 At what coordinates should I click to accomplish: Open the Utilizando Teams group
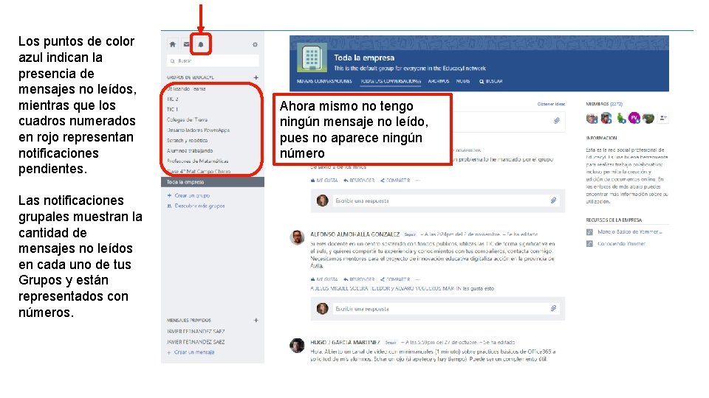186,89
